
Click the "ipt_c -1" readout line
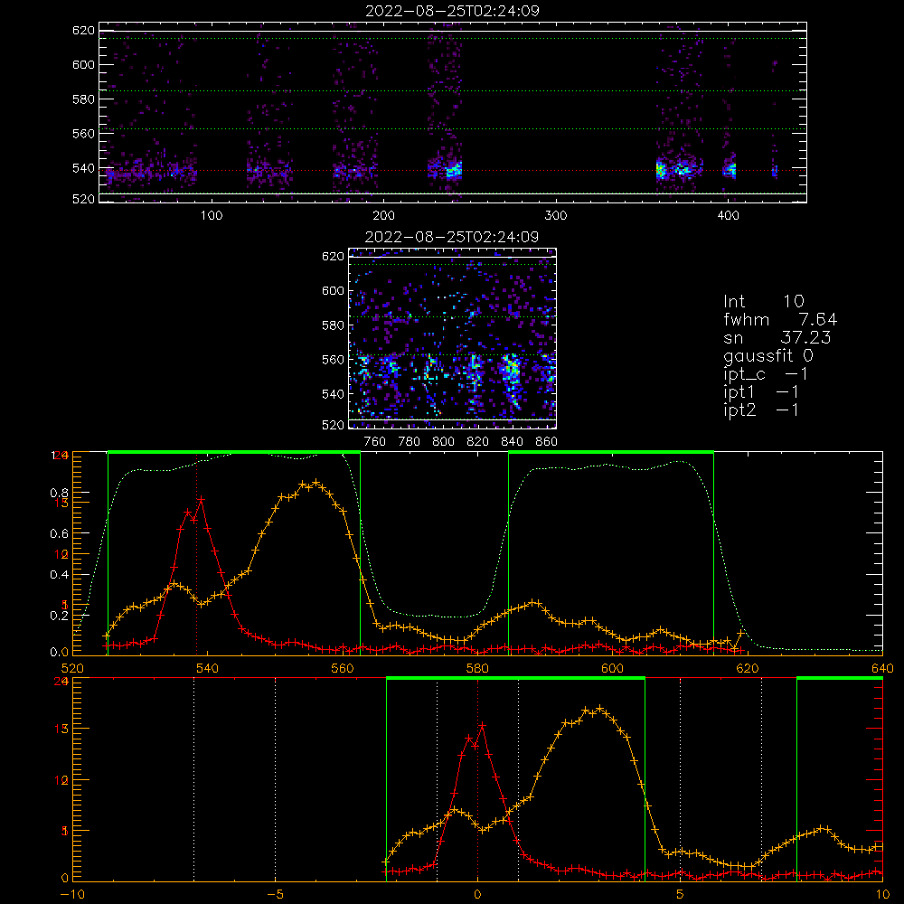point(767,374)
